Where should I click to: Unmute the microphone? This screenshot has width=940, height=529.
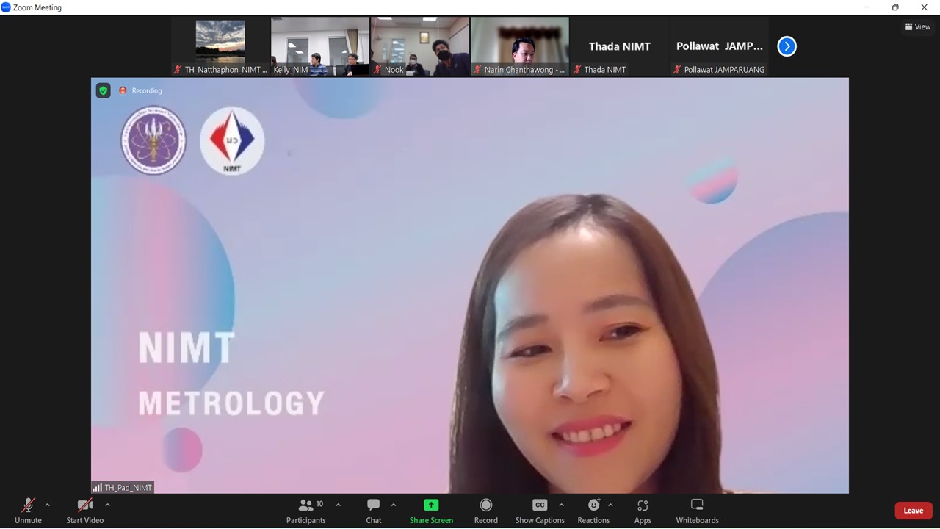pos(28,511)
